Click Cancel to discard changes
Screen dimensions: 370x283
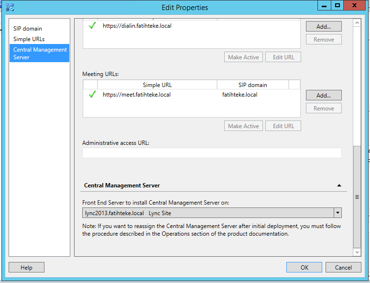coord(343,267)
